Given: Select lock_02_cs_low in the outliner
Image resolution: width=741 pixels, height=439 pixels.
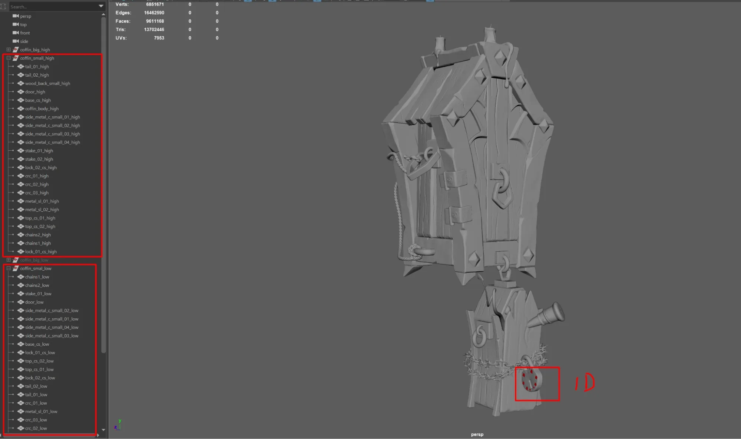Looking at the screenshot, I should point(40,378).
